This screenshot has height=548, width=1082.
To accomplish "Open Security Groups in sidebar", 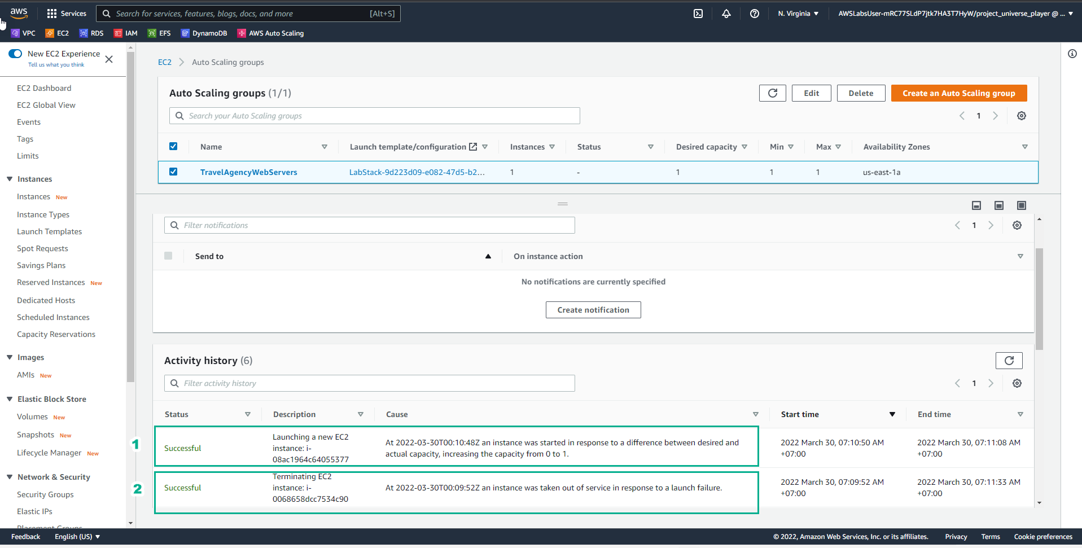I will [x=45, y=494].
